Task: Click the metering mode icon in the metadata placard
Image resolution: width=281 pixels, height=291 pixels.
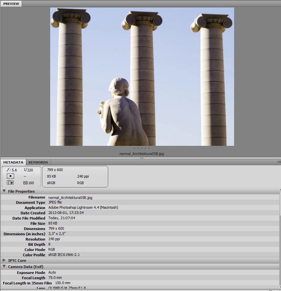Action: point(10,176)
